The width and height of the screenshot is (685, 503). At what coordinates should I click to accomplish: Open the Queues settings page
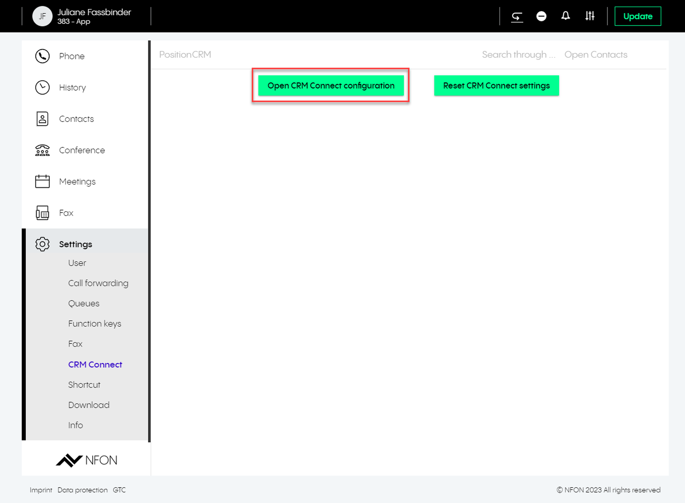click(84, 303)
